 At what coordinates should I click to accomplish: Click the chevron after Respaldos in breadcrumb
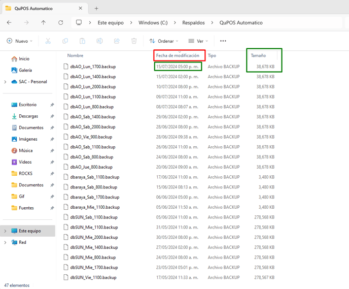pos(212,23)
